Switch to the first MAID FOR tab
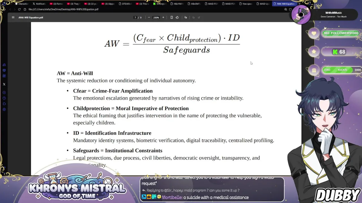Screen dimensions: 362x203 point(211,4)
